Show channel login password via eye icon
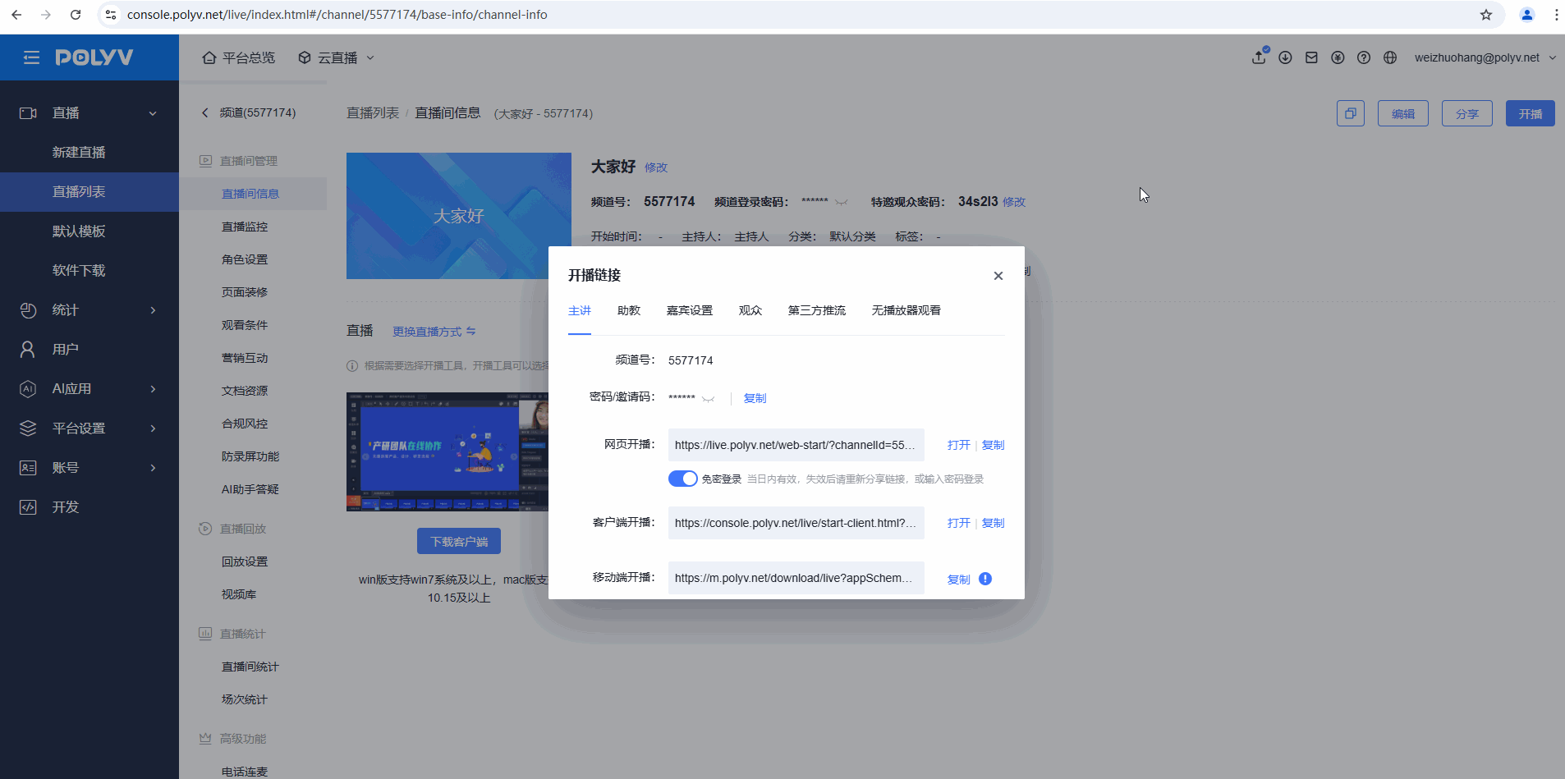1565x779 pixels. [842, 202]
